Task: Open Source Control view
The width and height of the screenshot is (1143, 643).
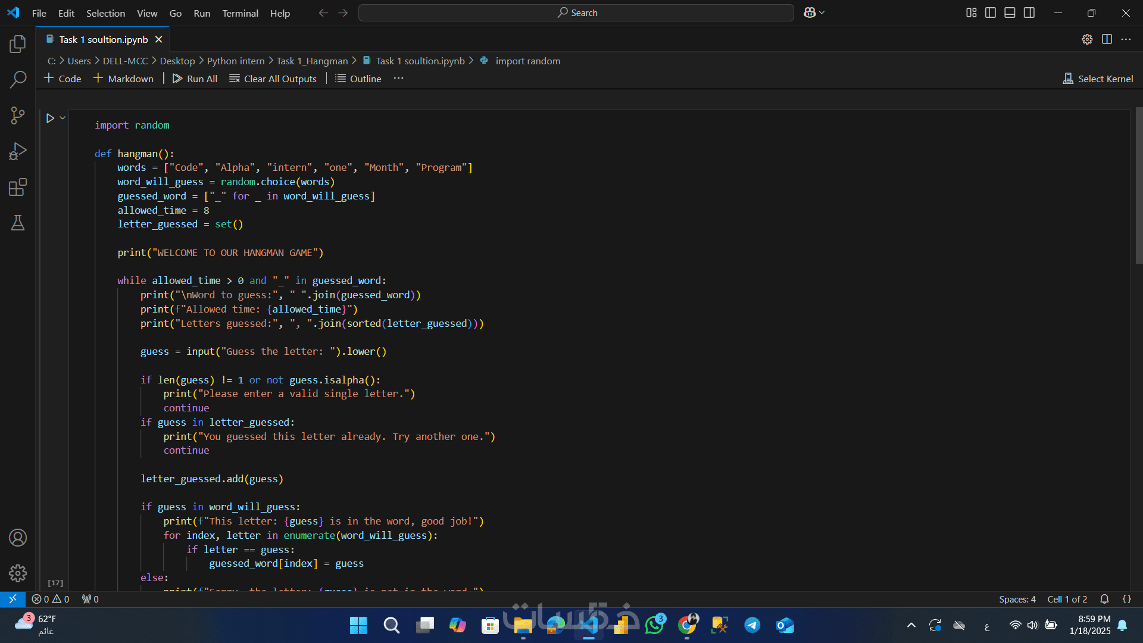Action: click(18, 116)
